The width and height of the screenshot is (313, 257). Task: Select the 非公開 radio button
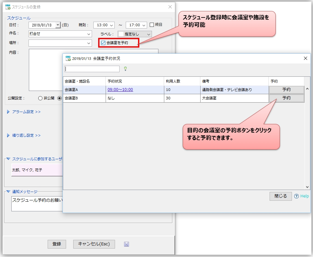click(x=41, y=98)
